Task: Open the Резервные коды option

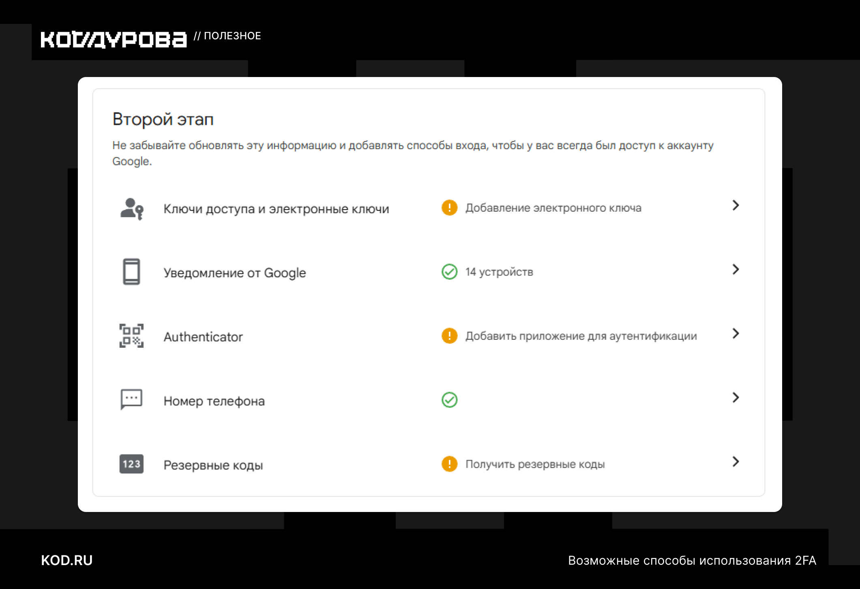Action: click(213, 465)
